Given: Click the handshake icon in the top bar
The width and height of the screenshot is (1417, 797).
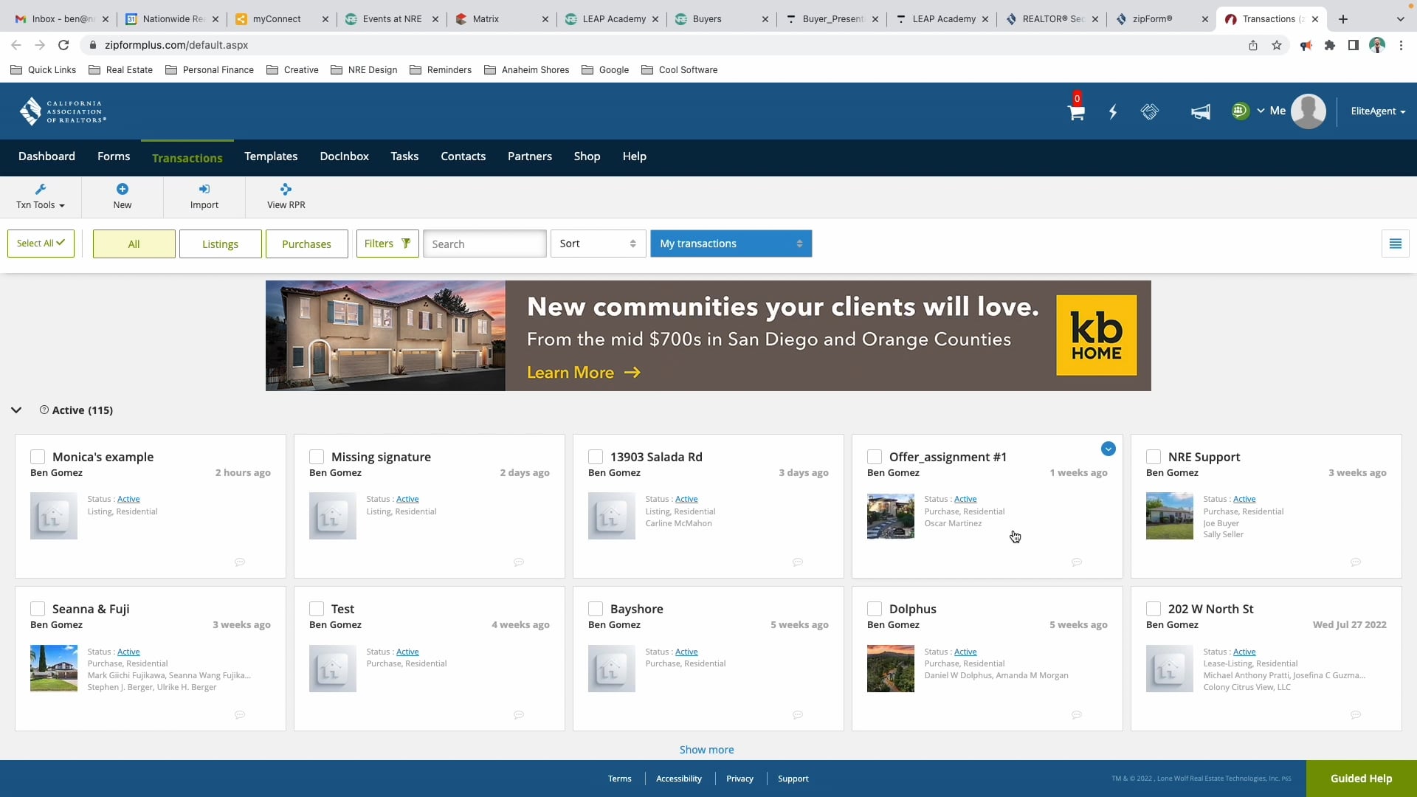Looking at the screenshot, I should [1149, 112].
